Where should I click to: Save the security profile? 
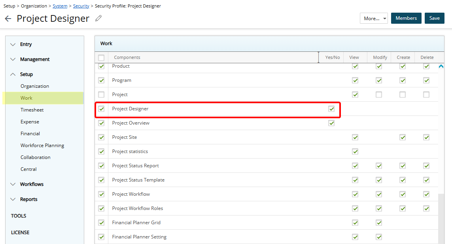[434, 18]
